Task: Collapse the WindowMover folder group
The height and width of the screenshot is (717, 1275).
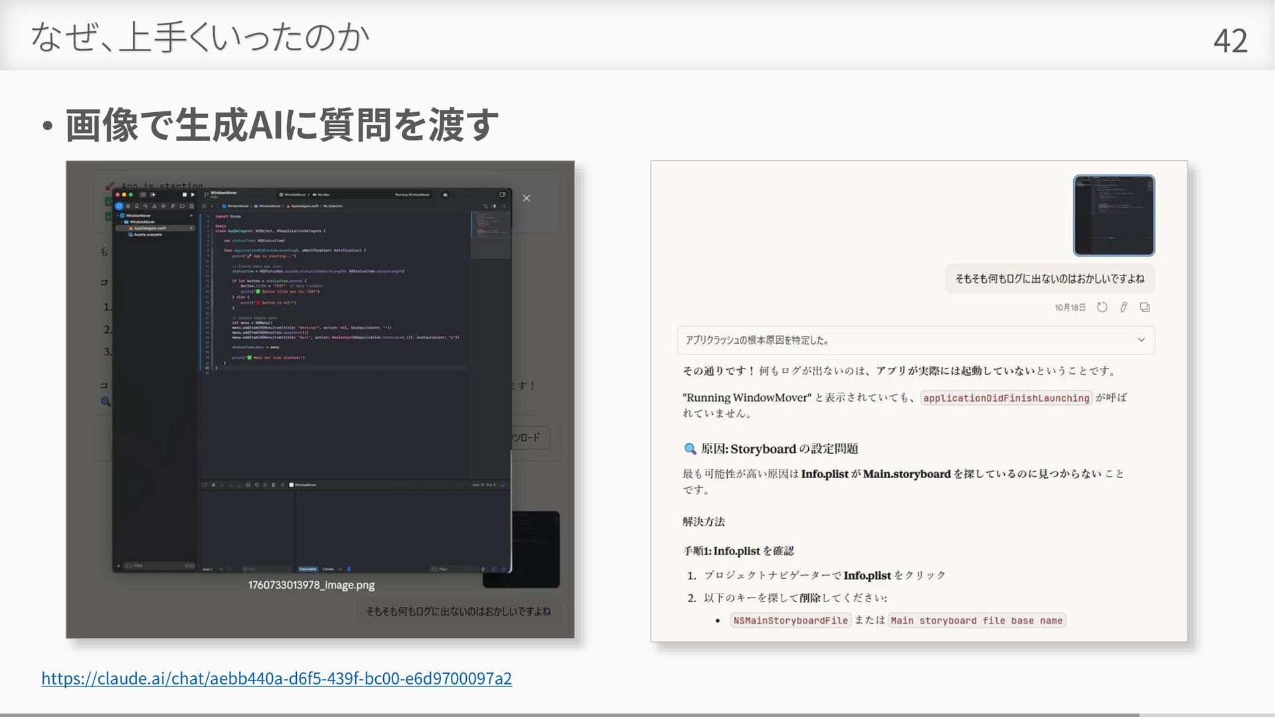Action: 121,222
